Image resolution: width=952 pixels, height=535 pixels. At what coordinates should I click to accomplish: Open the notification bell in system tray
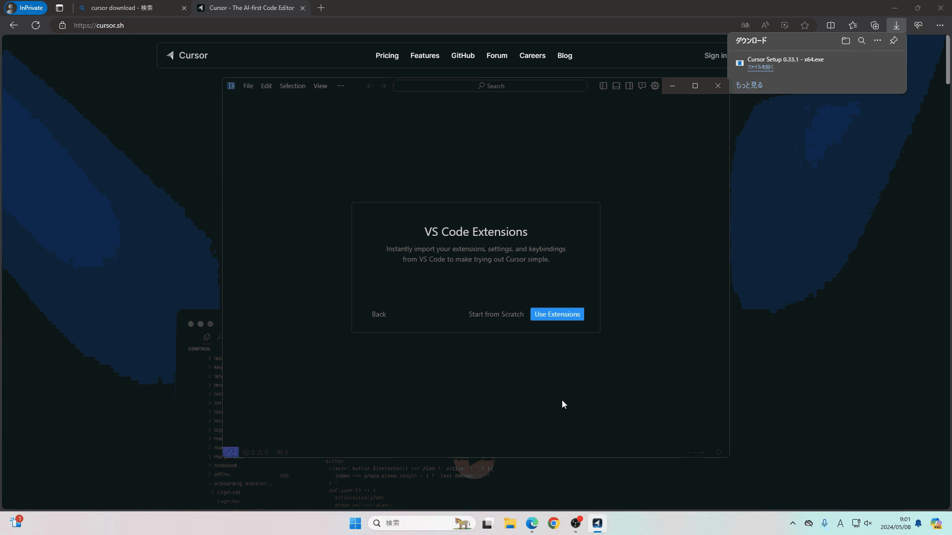(918, 523)
